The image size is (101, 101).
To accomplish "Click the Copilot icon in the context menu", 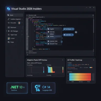I will point(48,29).
